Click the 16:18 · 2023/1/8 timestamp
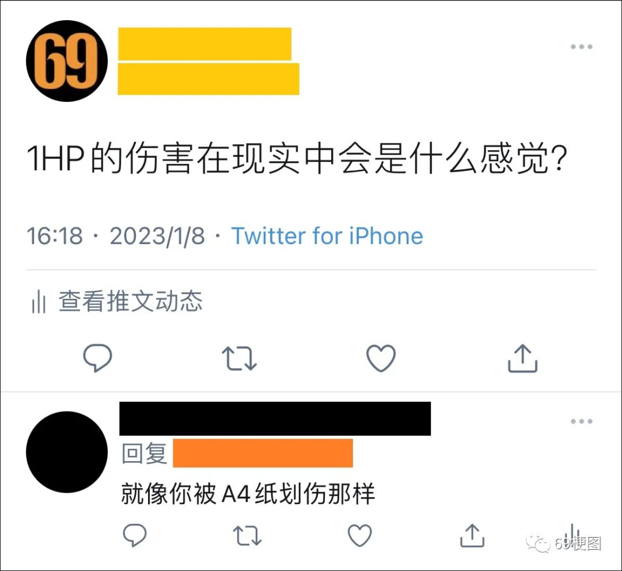Image resolution: width=622 pixels, height=571 pixels. [x=116, y=236]
